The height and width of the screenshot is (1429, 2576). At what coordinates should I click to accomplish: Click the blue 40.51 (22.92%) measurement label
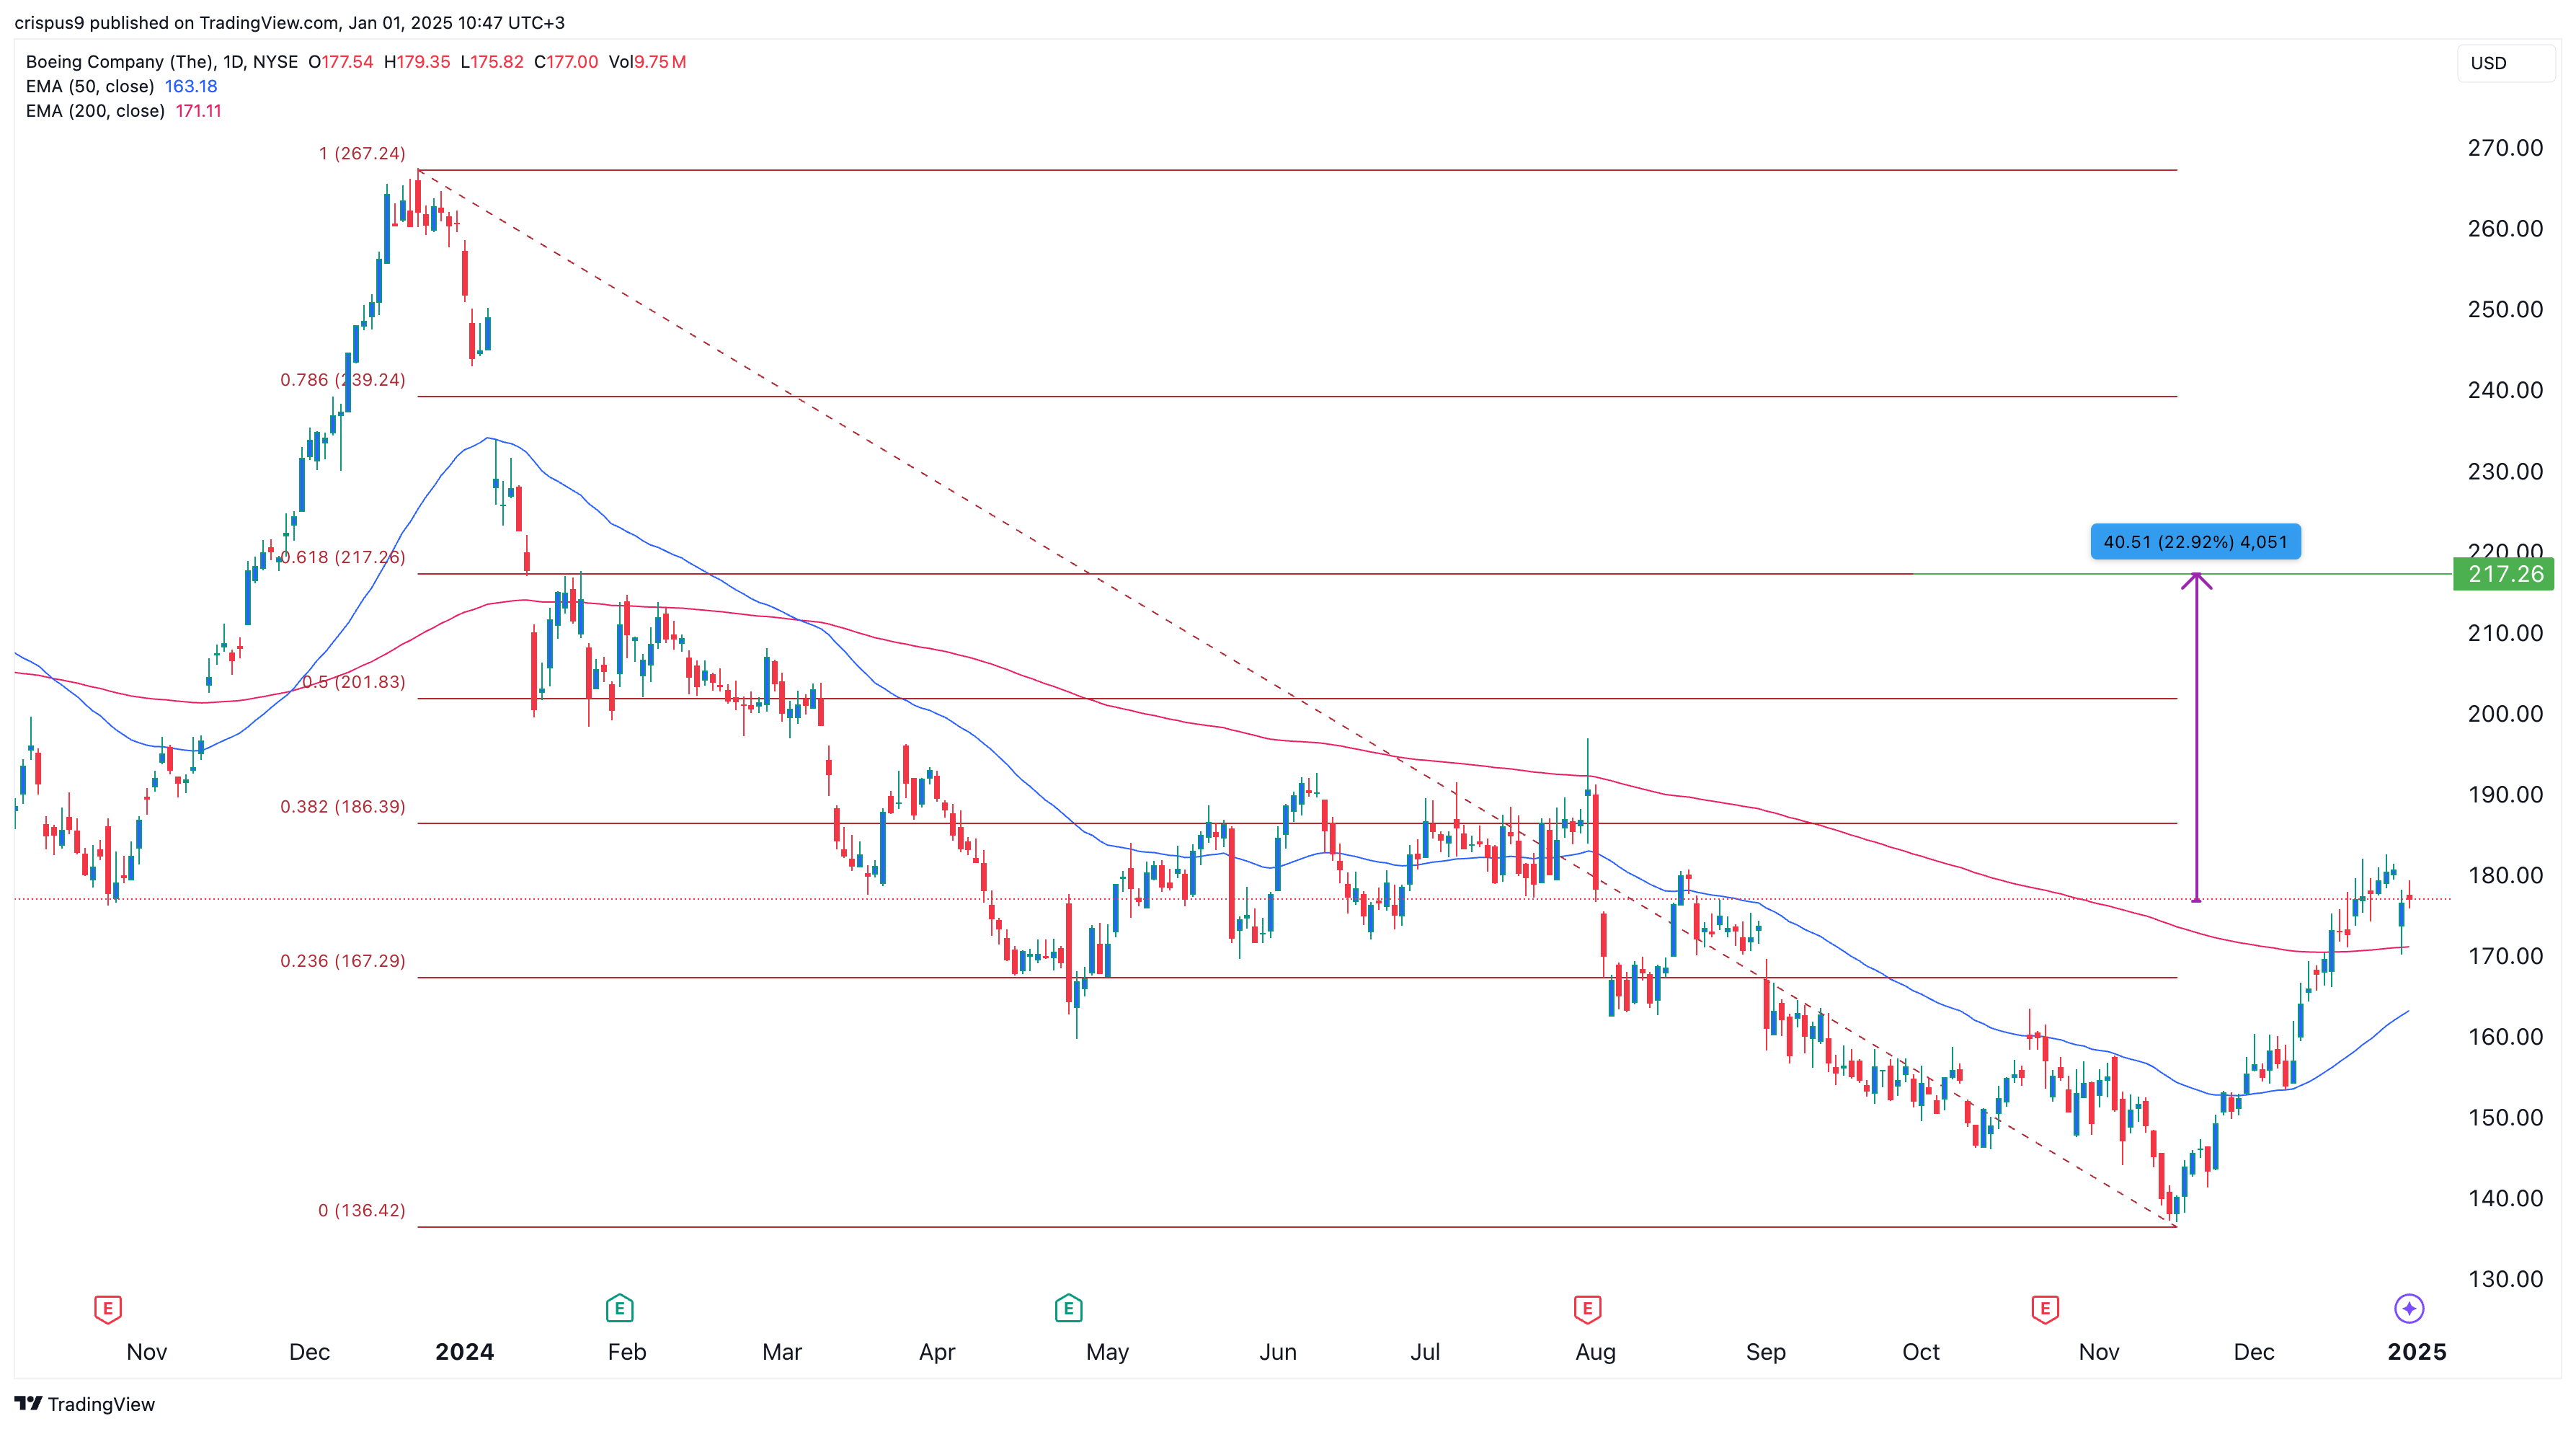click(2195, 542)
